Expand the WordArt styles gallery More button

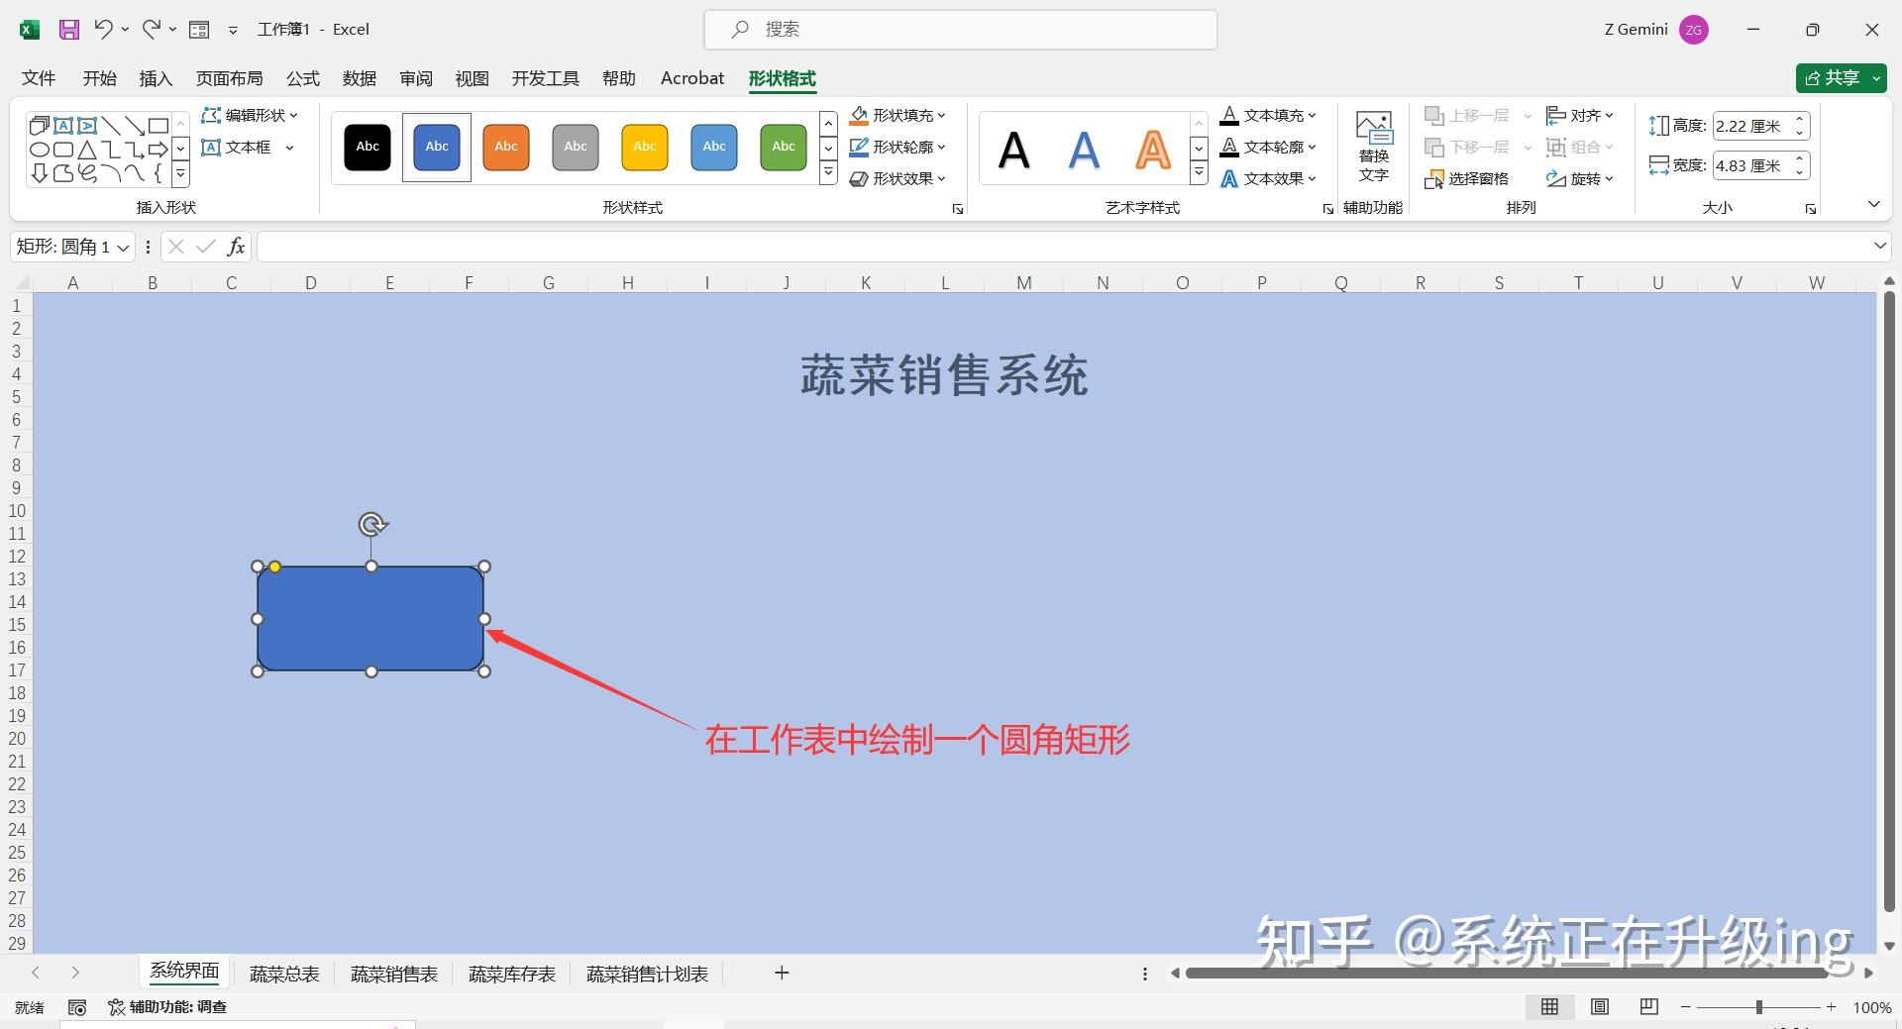1199,174
